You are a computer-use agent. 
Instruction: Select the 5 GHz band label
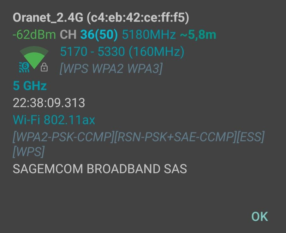coord(30,86)
